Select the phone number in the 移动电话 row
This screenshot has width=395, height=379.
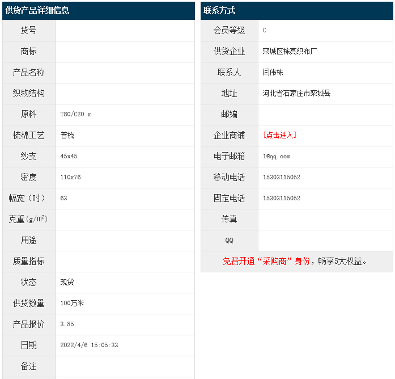[282, 177]
